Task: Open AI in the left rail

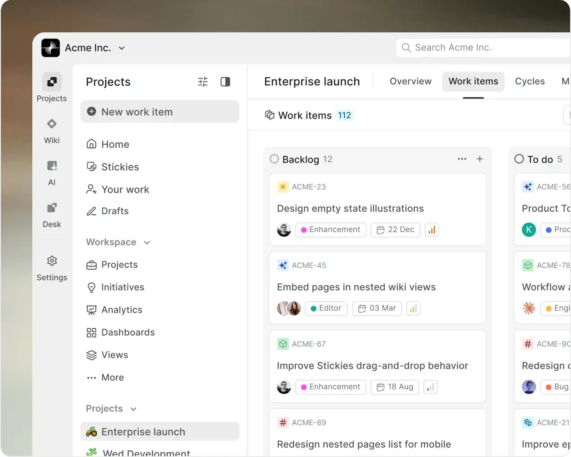Action: (x=52, y=173)
